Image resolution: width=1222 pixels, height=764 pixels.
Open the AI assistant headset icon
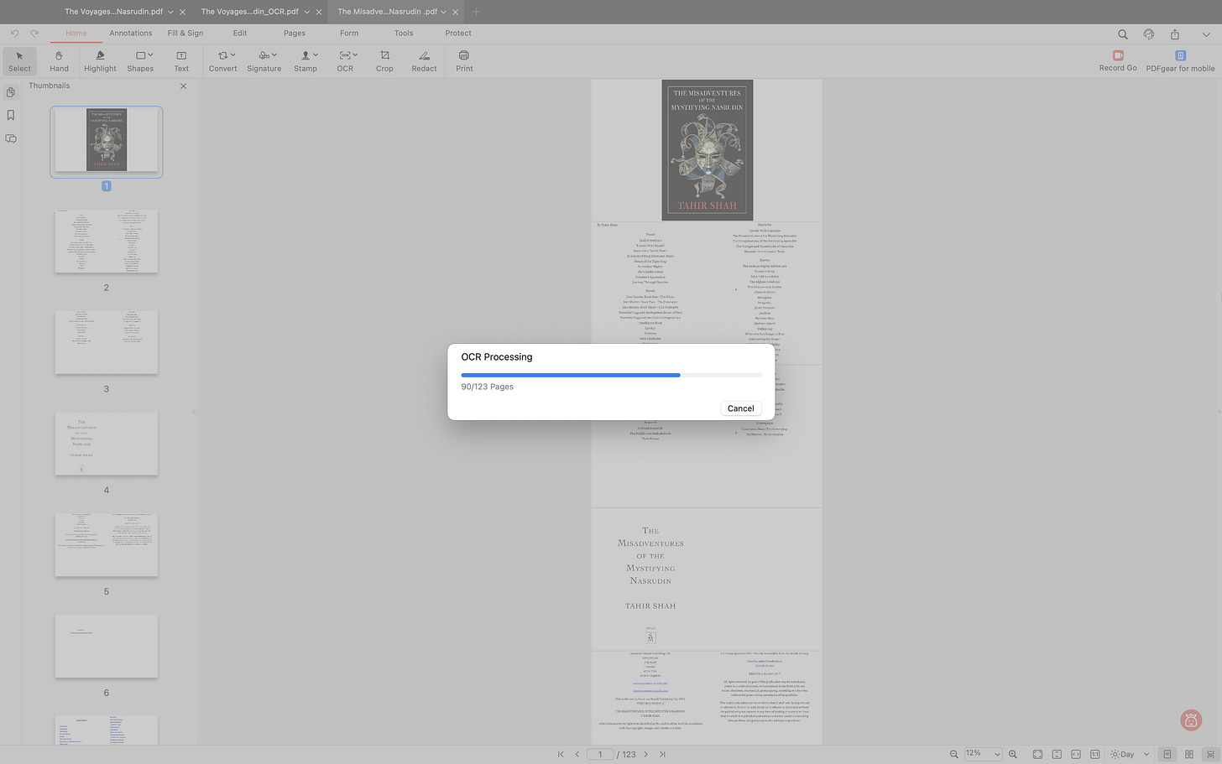tap(1149, 34)
